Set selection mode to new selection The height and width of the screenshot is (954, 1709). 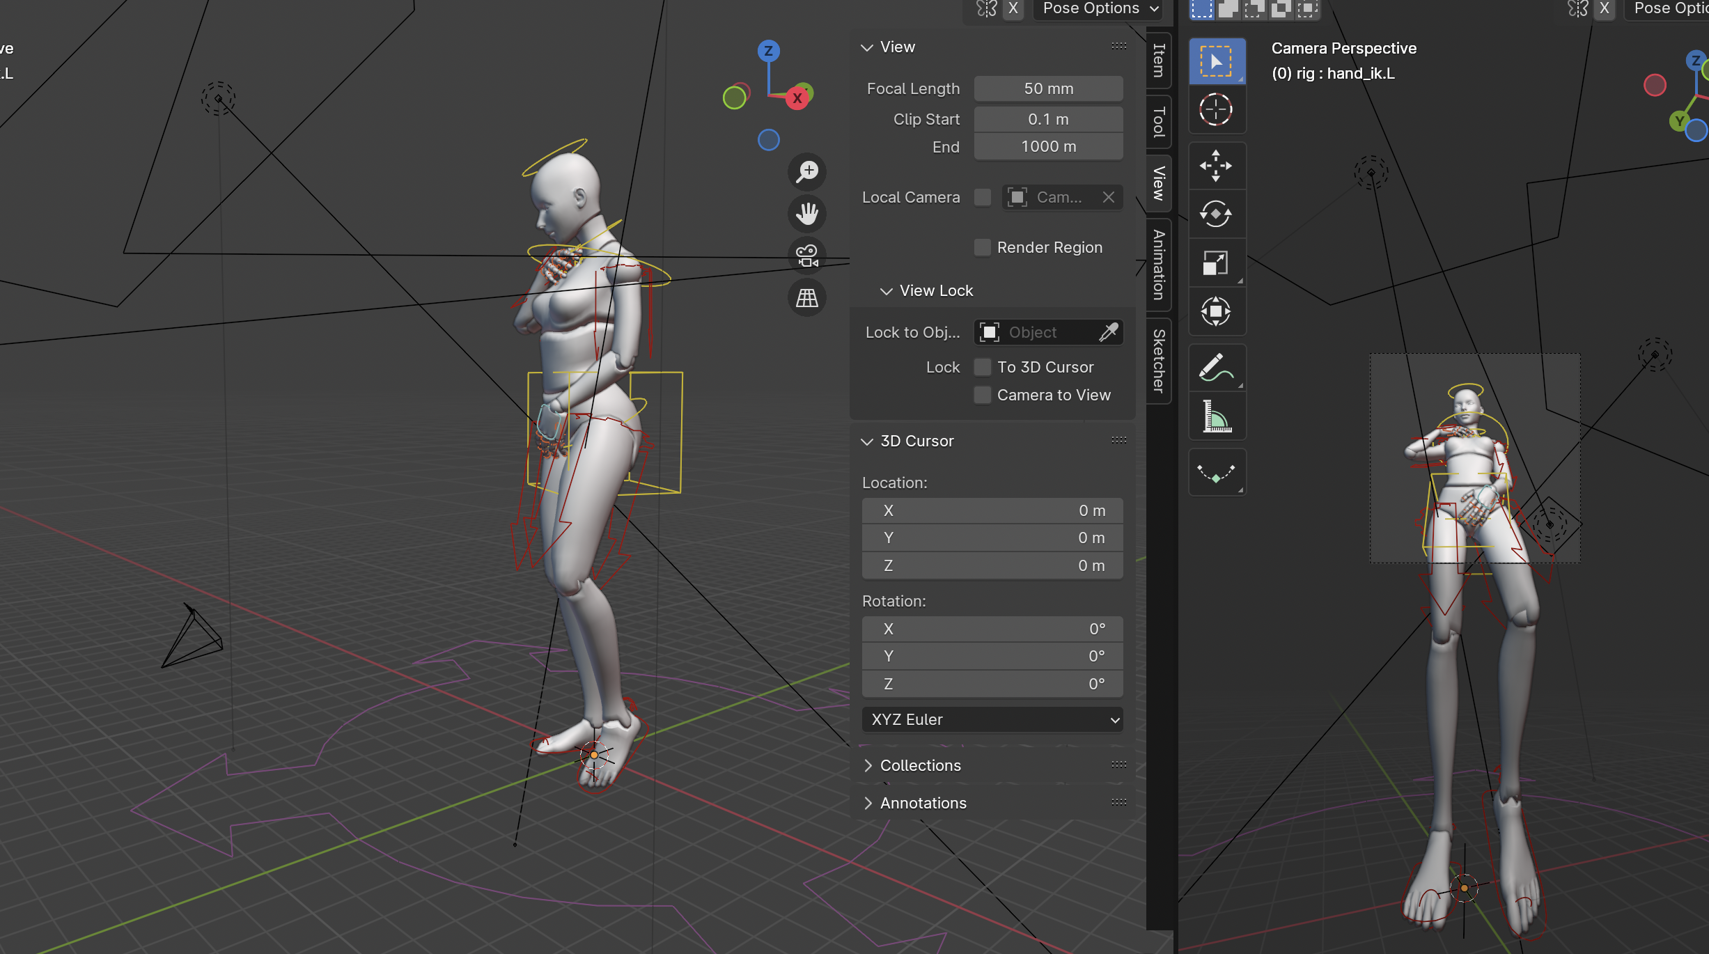pyautogui.click(x=1201, y=9)
